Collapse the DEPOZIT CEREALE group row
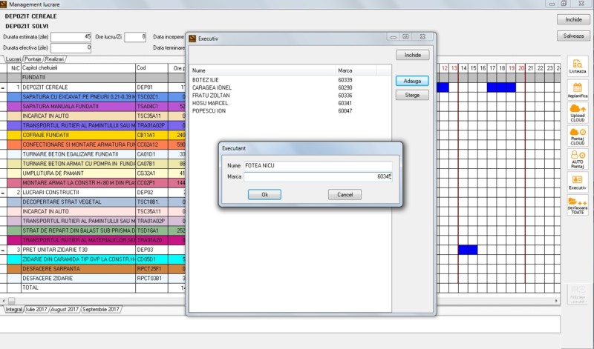The image size is (594, 349). pos(4,87)
